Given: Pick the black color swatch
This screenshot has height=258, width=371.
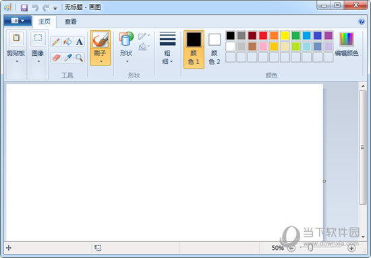Looking at the screenshot, I should (x=231, y=36).
